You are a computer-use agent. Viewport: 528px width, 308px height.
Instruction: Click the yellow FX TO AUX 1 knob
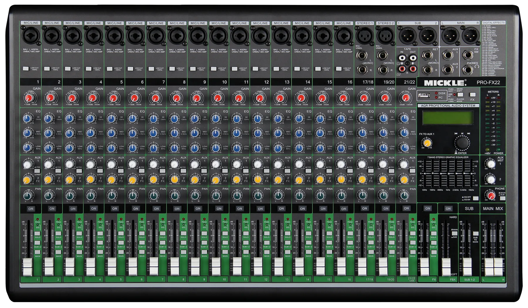tap(427, 143)
